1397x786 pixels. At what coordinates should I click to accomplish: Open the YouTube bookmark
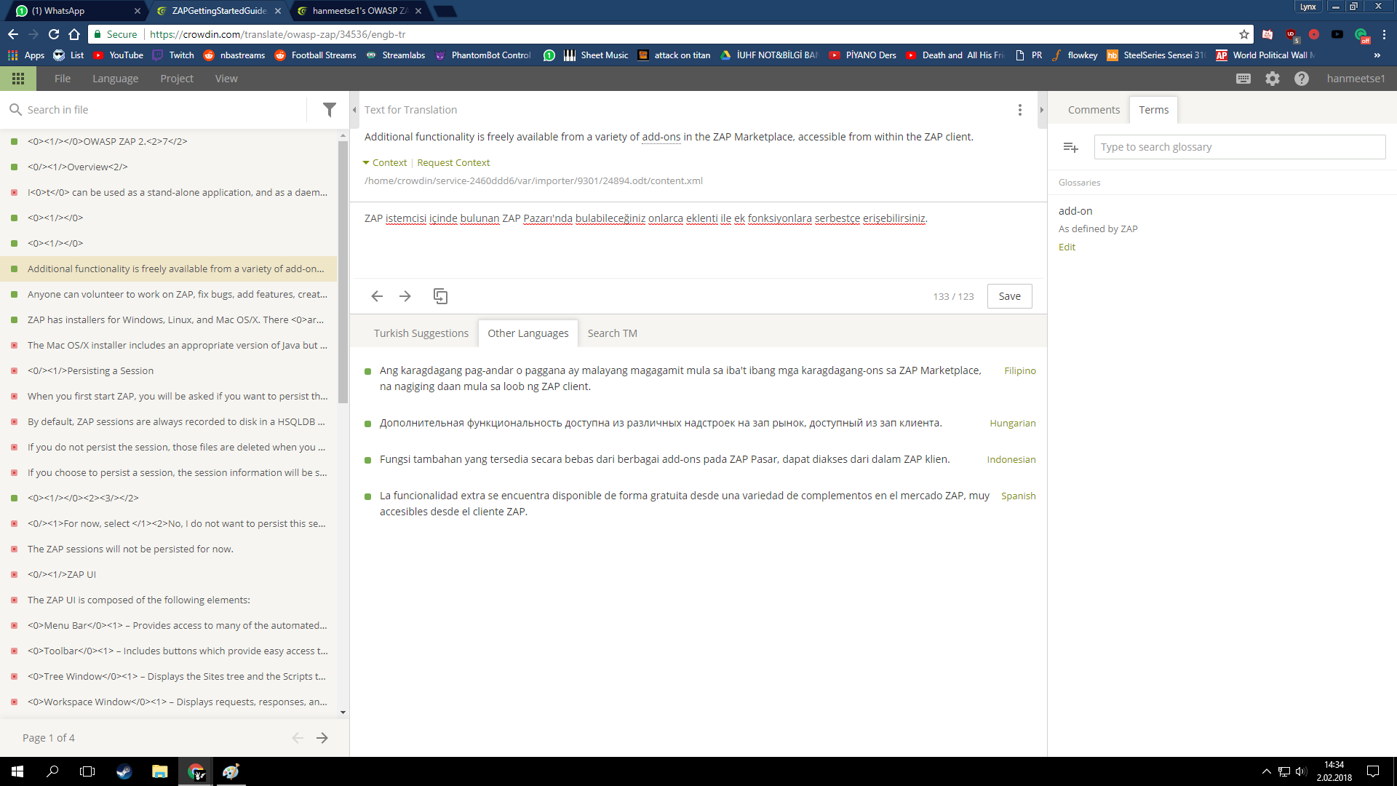[x=118, y=55]
